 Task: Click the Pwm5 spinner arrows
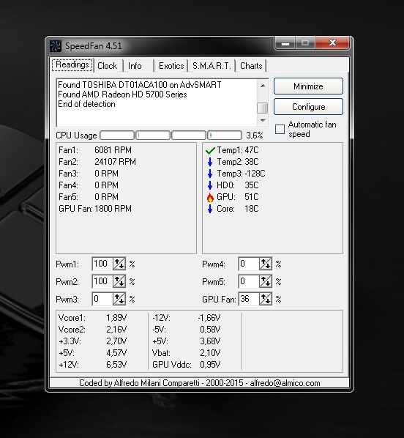(x=266, y=281)
